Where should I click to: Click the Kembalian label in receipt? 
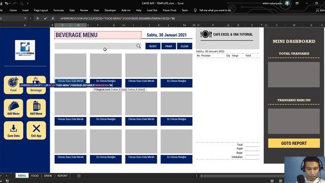tap(237, 157)
